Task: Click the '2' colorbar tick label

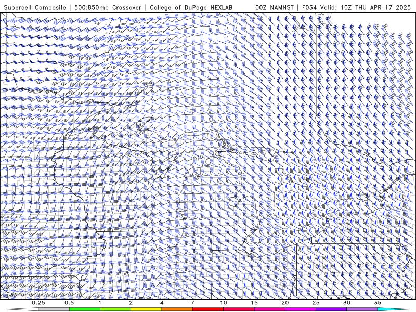Action: click(x=131, y=303)
